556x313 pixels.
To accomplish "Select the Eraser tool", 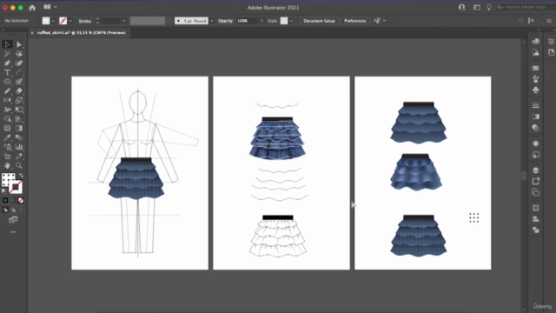I will point(19,90).
